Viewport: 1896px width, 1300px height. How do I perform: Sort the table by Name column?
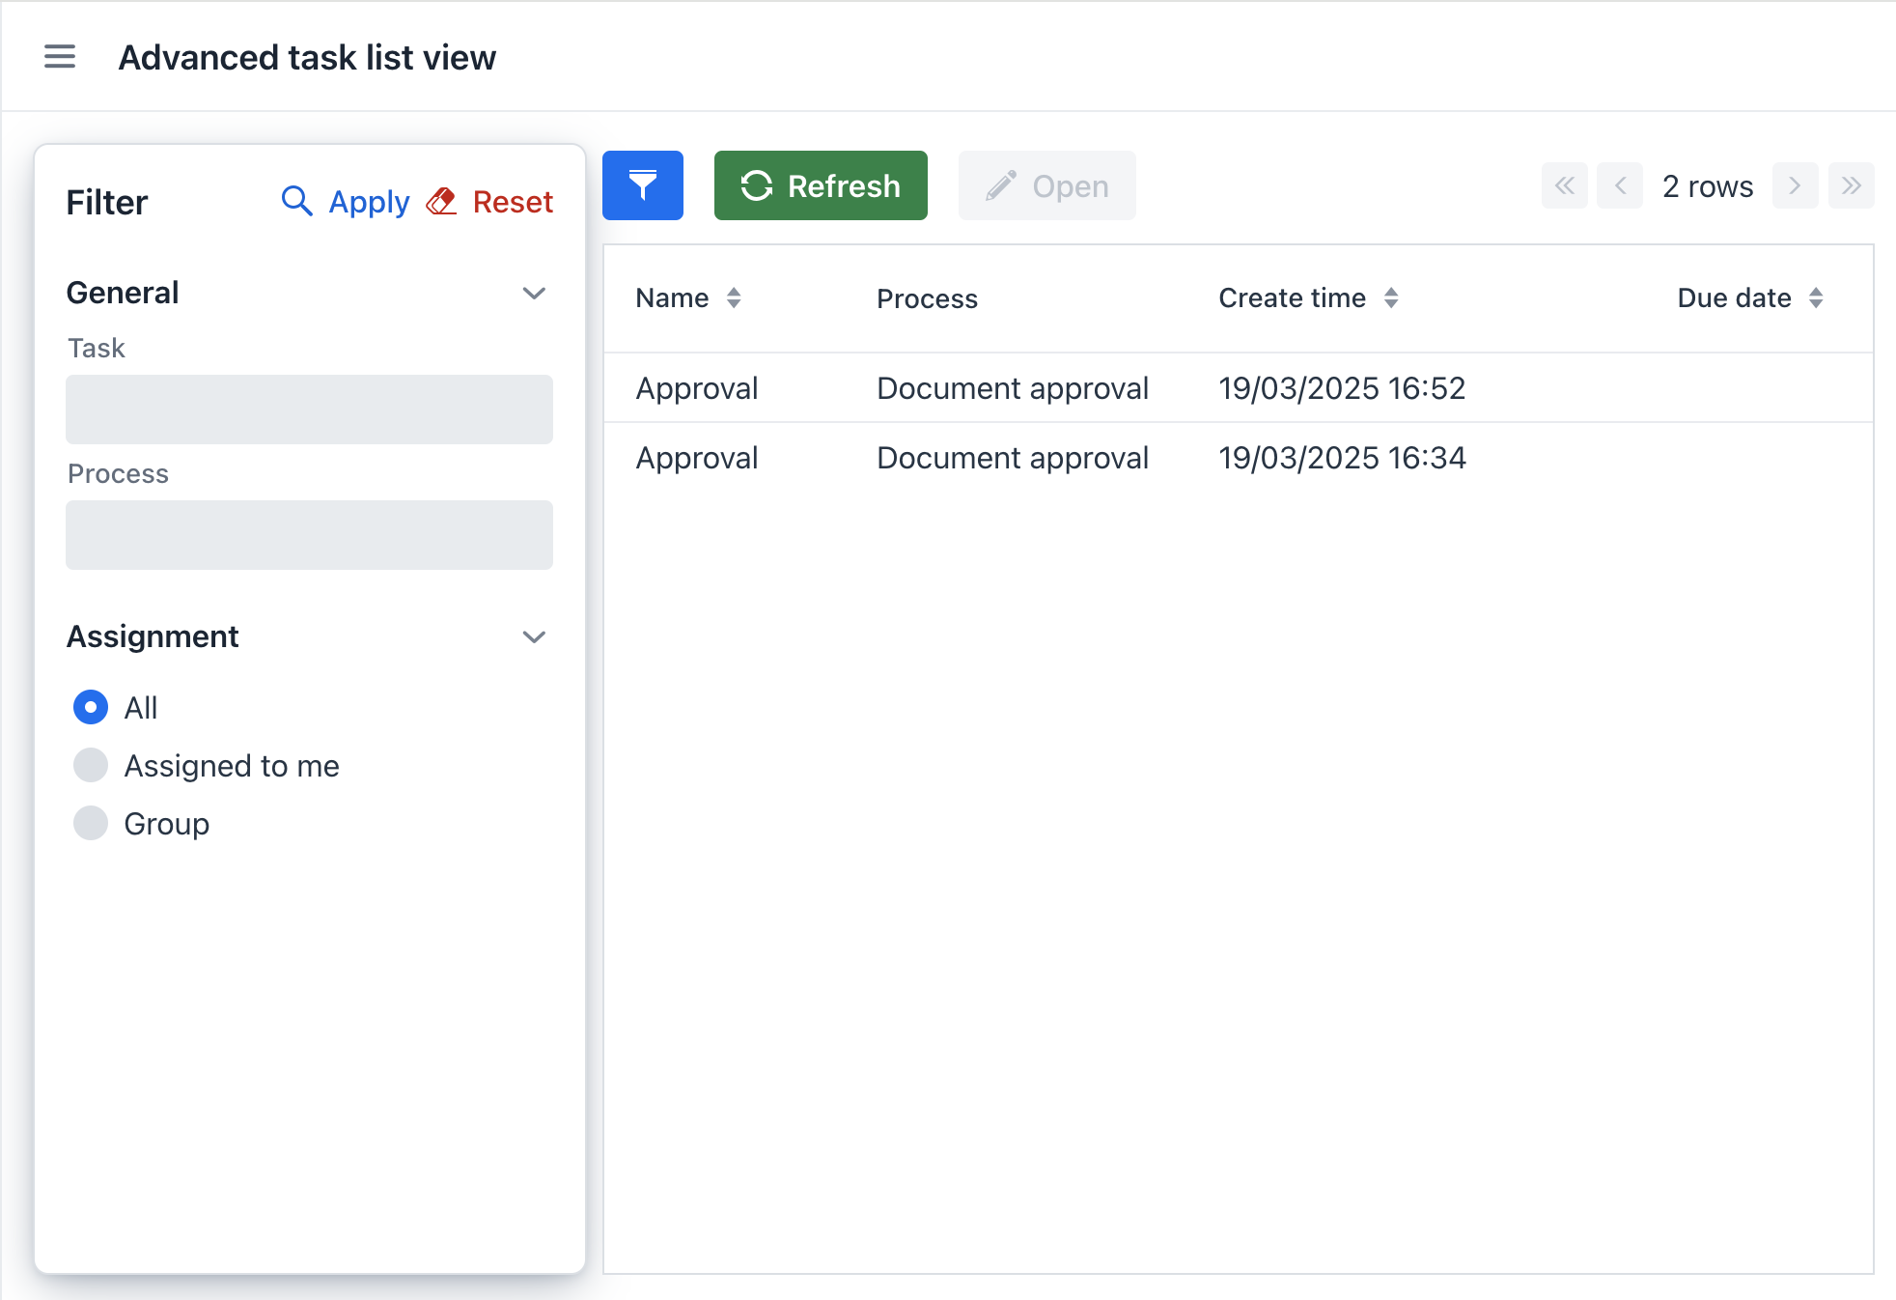click(735, 298)
